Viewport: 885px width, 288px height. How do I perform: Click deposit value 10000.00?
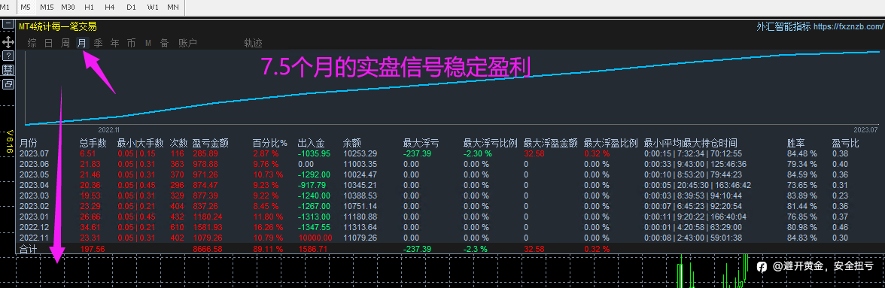coord(315,238)
